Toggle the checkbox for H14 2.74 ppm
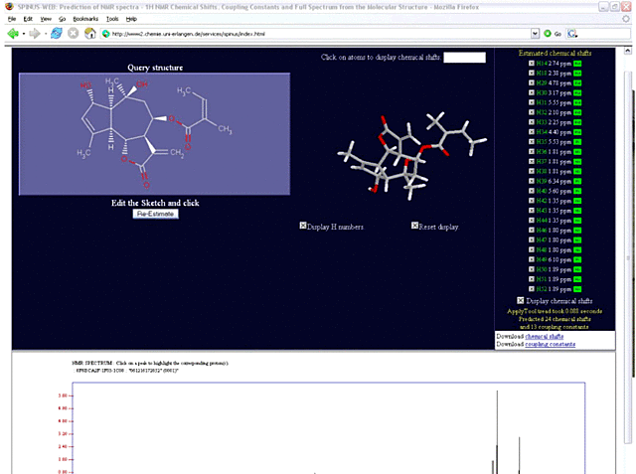 pyautogui.click(x=532, y=64)
